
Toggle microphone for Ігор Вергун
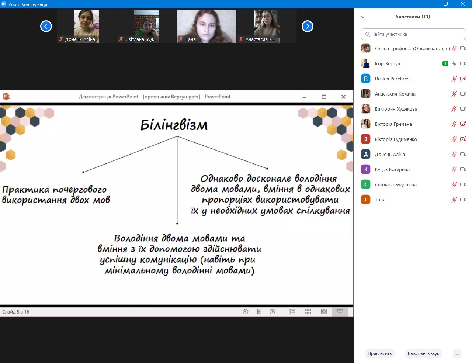tap(454, 63)
